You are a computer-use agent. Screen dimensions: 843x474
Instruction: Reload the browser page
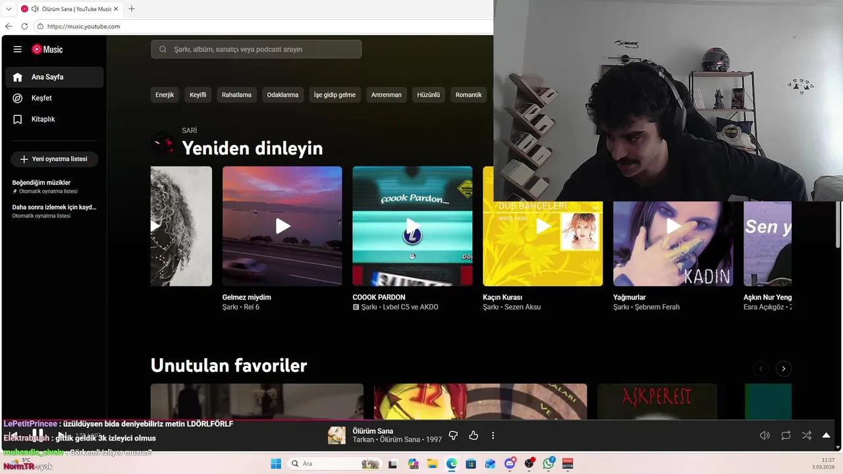[24, 26]
